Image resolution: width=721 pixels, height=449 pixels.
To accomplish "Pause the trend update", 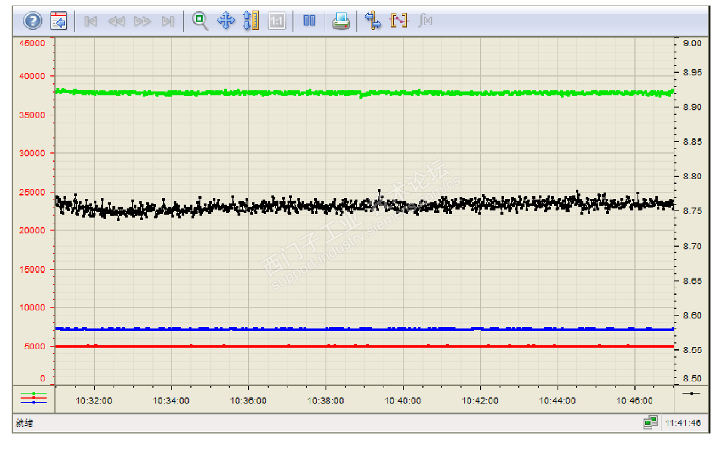I will click(x=309, y=21).
